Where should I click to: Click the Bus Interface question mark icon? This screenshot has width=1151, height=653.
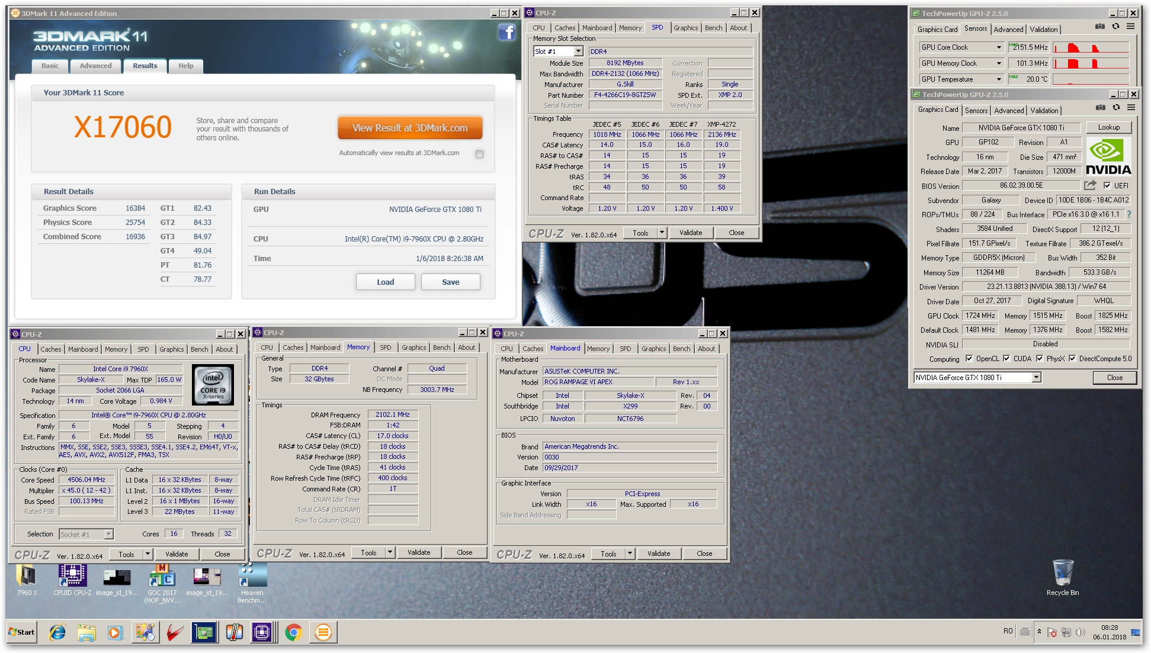(x=1128, y=214)
